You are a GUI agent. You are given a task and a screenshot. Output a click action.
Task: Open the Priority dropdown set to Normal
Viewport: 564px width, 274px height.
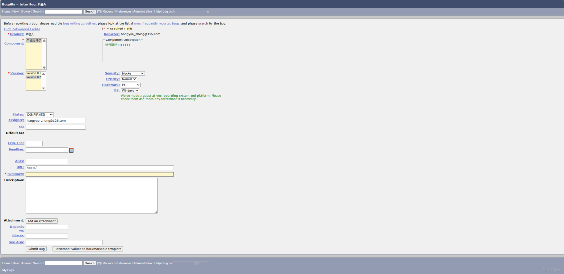[x=129, y=79]
